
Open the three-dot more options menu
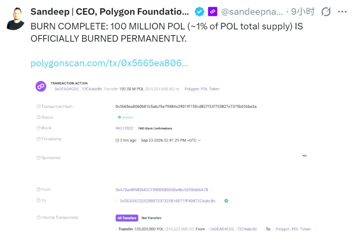(342, 12)
